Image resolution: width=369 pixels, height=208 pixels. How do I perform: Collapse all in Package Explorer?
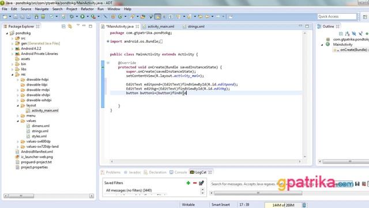(x=63, y=27)
